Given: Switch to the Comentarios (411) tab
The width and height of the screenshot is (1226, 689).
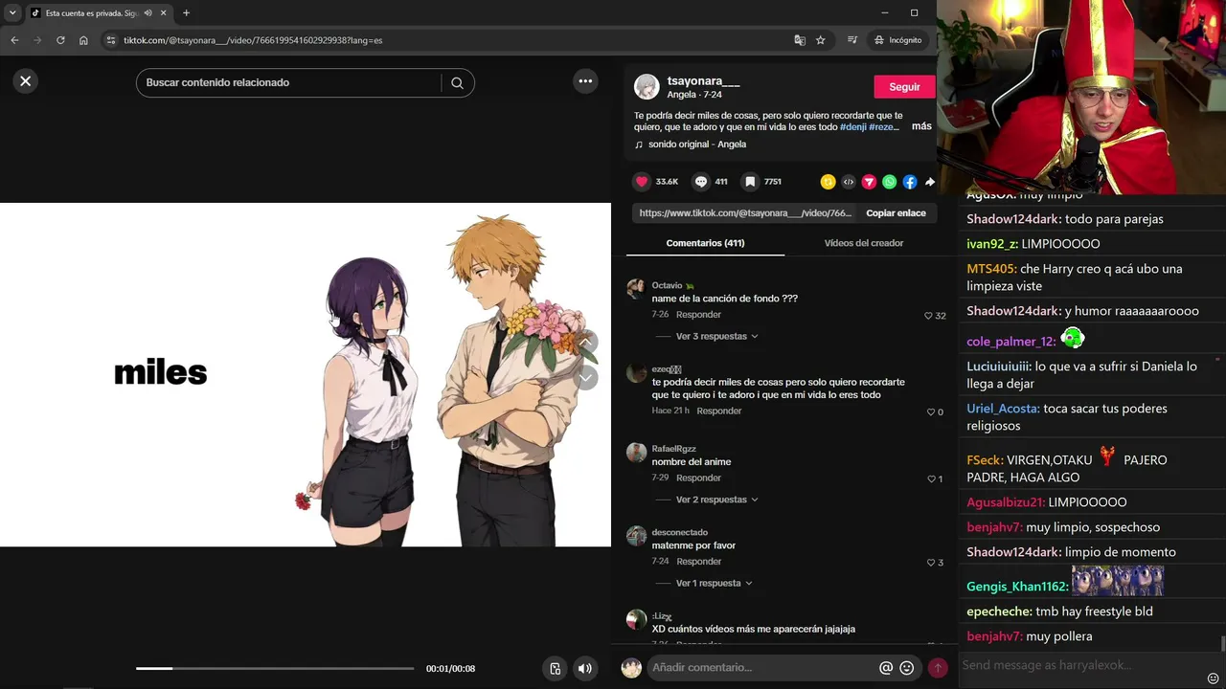Looking at the screenshot, I should (x=705, y=243).
